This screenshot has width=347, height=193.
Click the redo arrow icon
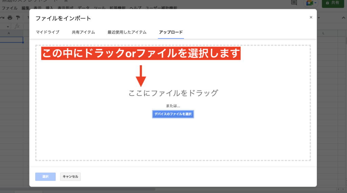point(2,18)
